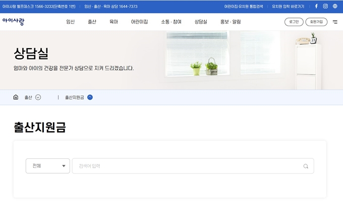Collapse the 출산지원금 breadcrumb chevron
Image resolution: width=343 pixels, height=201 pixels.
pos(90,97)
